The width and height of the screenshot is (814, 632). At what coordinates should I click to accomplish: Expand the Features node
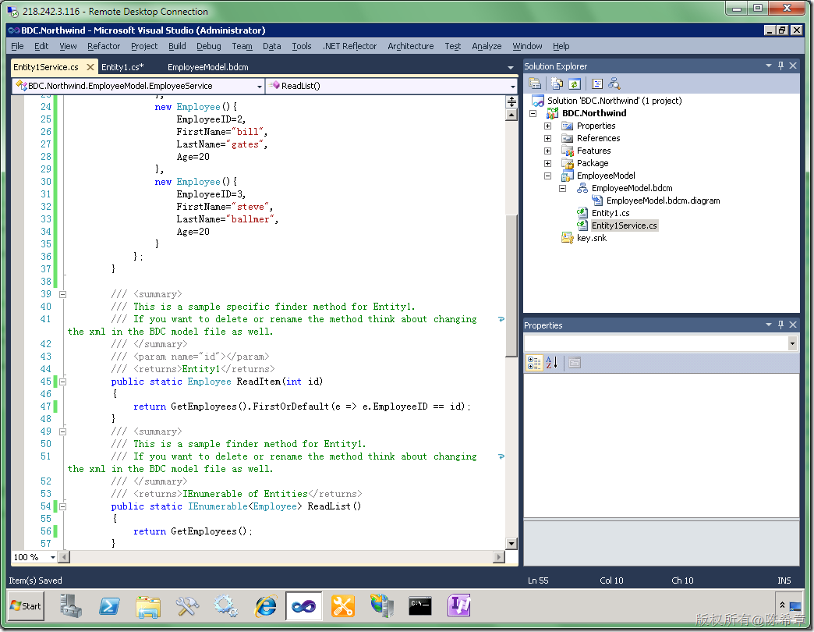click(547, 151)
